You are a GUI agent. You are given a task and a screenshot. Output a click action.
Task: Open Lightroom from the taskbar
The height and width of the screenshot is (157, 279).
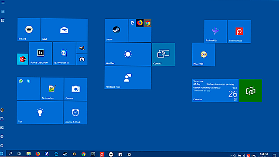93,154
